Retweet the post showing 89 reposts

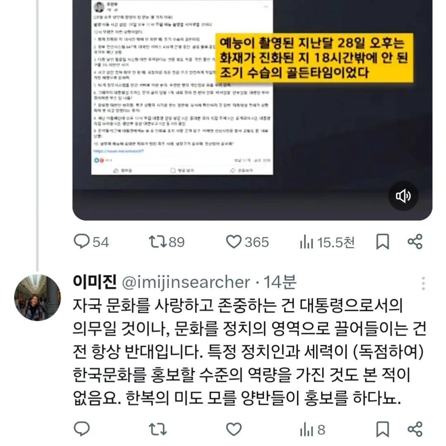pos(167,242)
